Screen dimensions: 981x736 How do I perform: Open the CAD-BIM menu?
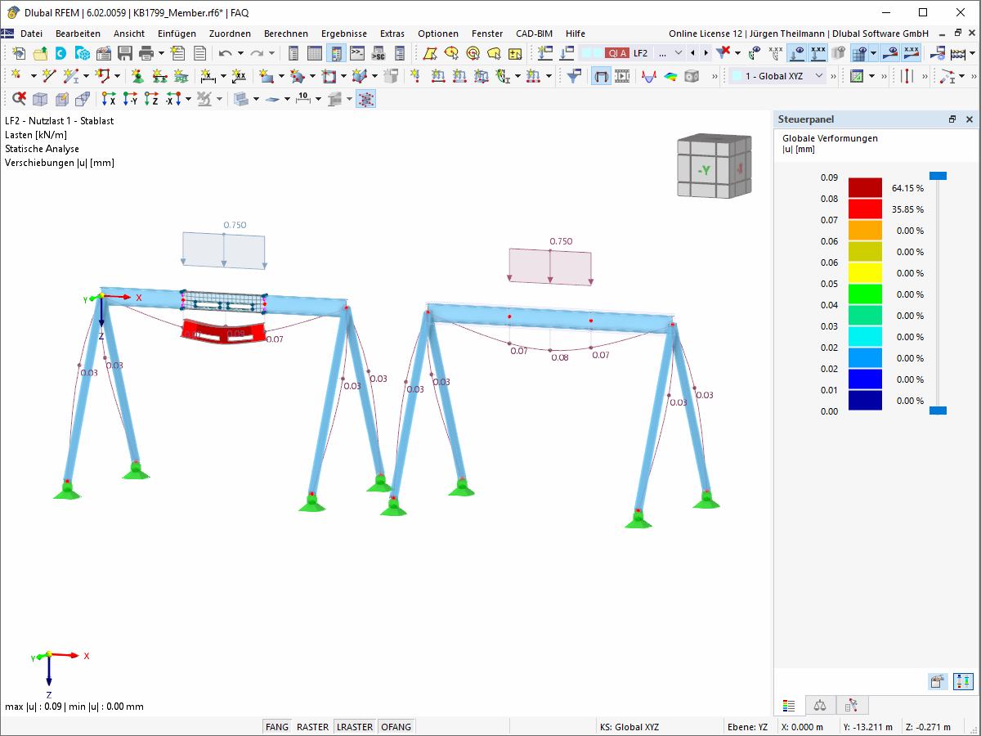coord(534,34)
